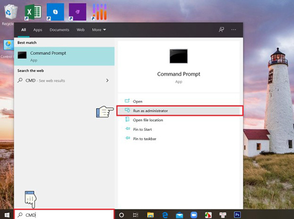The image size is (294, 219).
Task: Open the purple OneNote desktop shortcut
Action: pyautogui.click(x=77, y=12)
